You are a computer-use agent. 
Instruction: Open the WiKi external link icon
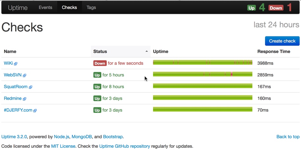(x=16, y=63)
